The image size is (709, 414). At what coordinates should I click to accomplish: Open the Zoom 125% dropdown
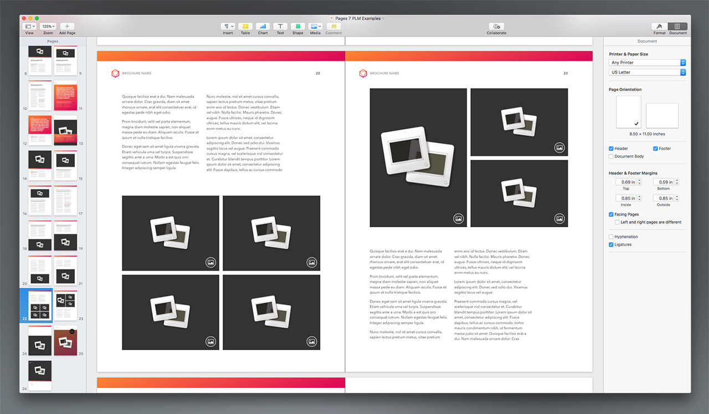point(48,27)
